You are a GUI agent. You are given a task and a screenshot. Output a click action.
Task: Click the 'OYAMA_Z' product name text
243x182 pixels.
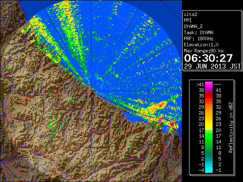pos(193,27)
